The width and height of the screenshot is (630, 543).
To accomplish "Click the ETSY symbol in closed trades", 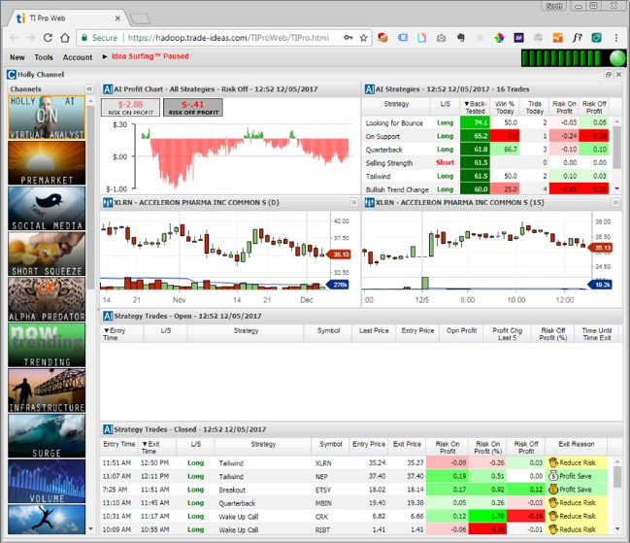I will (x=323, y=490).
